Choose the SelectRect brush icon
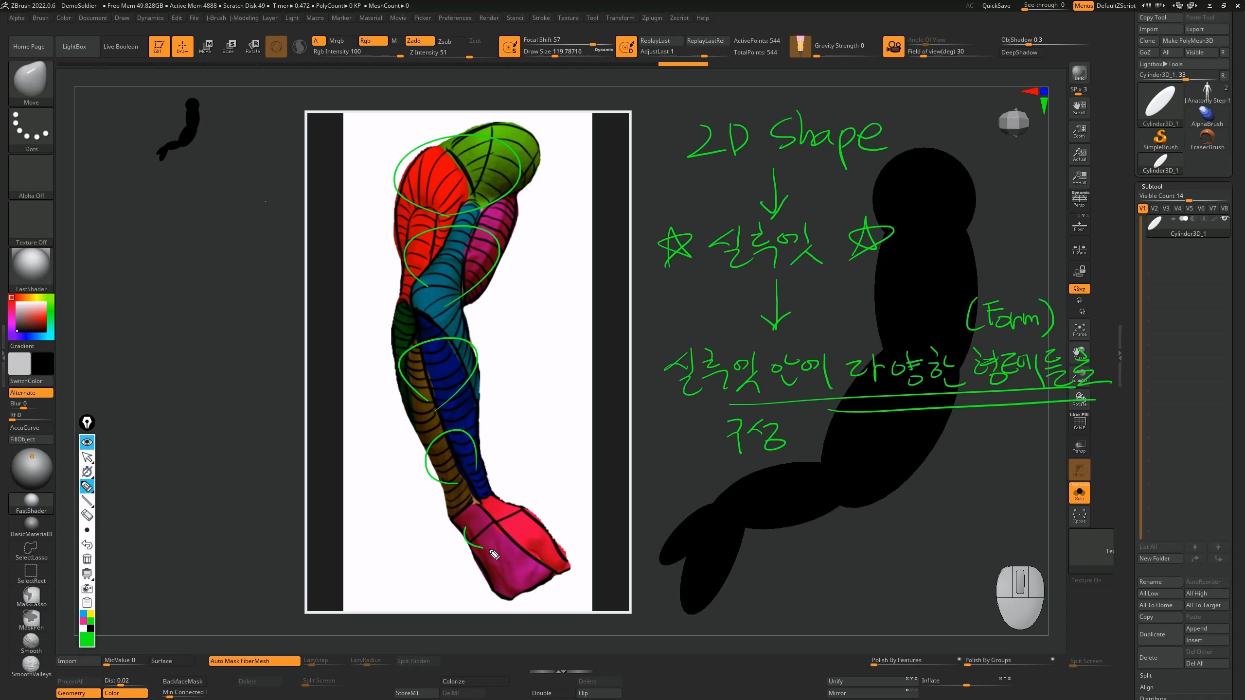Viewport: 1245px width, 700px height. [x=31, y=573]
